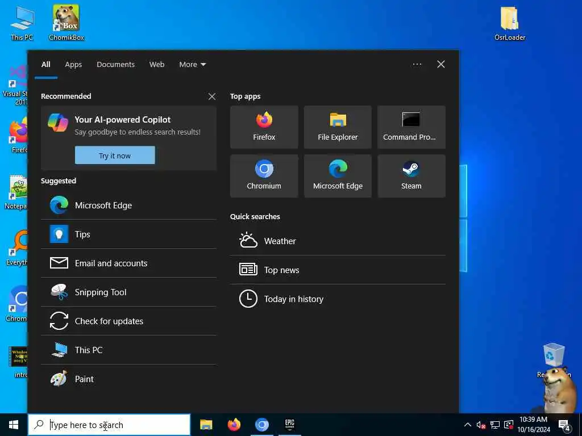Select Microsoft Edge in Suggested list
Image resolution: width=582 pixels, height=436 pixels.
click(x=128, y=206)
